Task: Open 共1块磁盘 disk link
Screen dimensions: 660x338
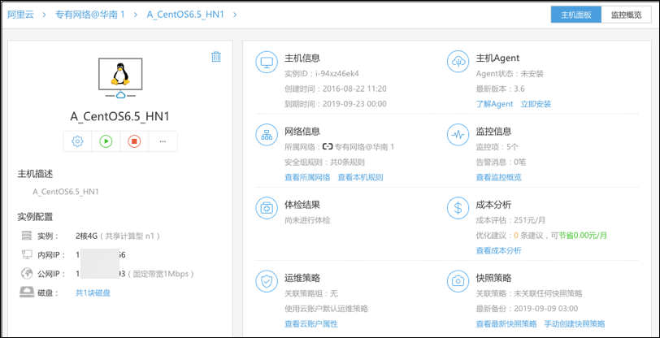Action: click(93, 292)
